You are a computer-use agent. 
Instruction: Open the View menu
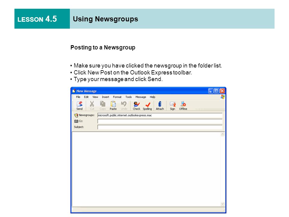(95, 97)
